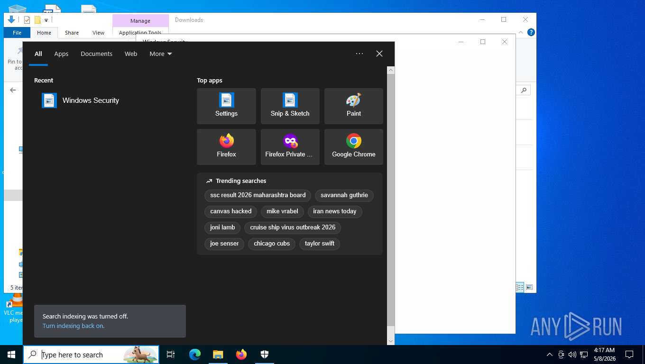Search trending chicago cubs
645x364 pixels.
pyautogui.click(x=272, y=244)
